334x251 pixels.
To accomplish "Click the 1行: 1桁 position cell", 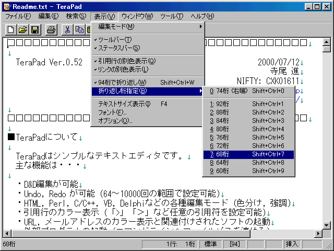I will tap(170, 244).
